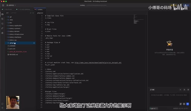The height and width of the screenshot is (111, 191).
Task: Click the webcam video thumbnail
Action: click(13, 102)
